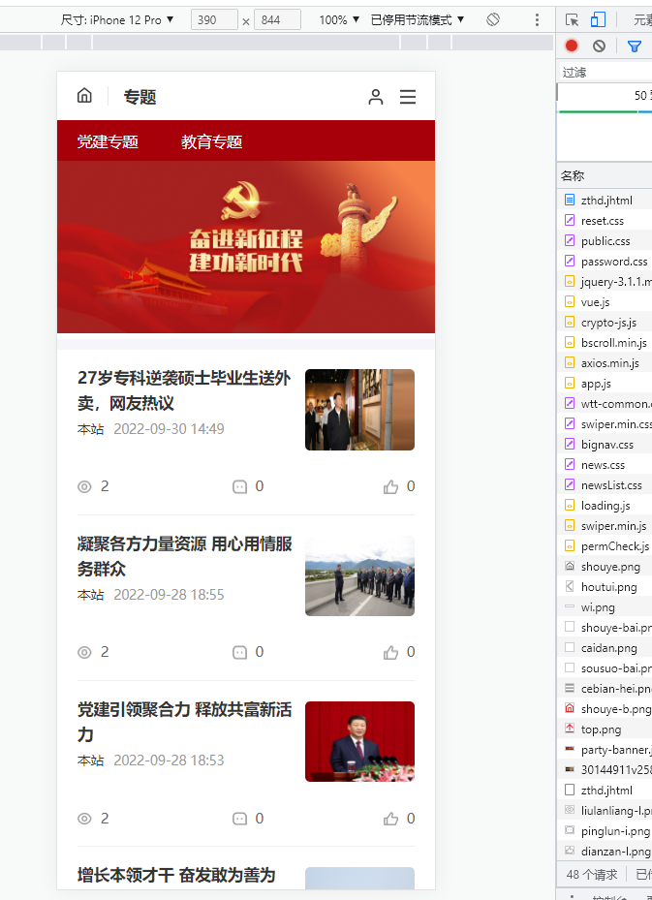This screenshot has height=900, width=652.
Task: Select news.css in the network list
Action: (605, 465)
